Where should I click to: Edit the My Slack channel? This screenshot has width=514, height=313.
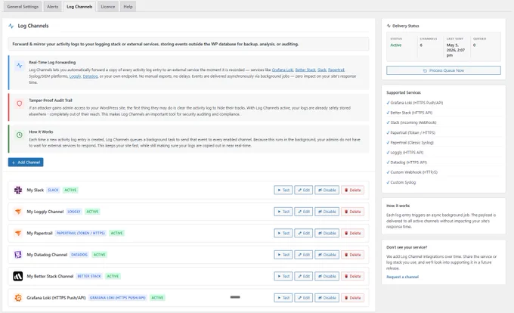point(304,190)
